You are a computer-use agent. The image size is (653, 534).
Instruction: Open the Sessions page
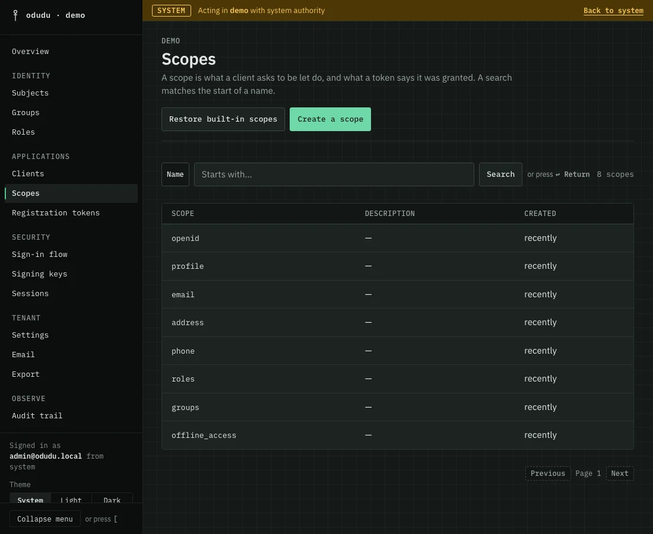coord(71,294)
